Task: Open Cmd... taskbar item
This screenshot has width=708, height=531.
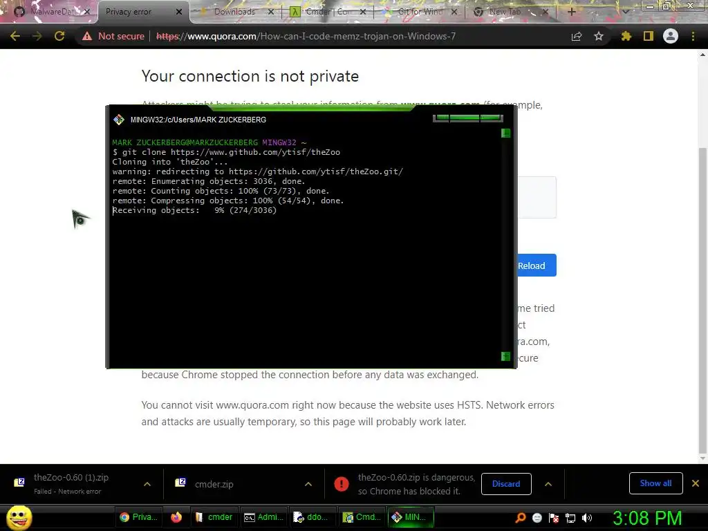Action: coord(362,517)
